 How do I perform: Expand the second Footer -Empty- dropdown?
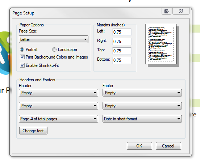pos(142,106)
